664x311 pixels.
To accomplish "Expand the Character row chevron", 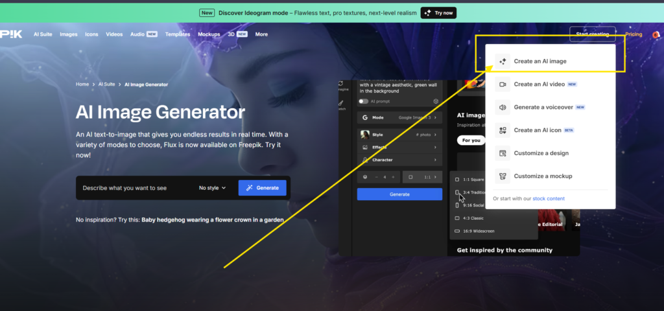I will tap(435, 160).
